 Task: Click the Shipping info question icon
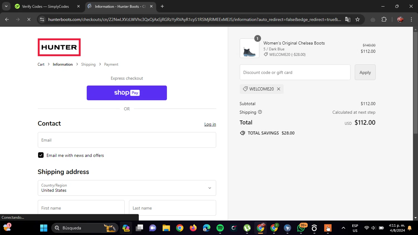pyautogui.click(x=260, y=112)
